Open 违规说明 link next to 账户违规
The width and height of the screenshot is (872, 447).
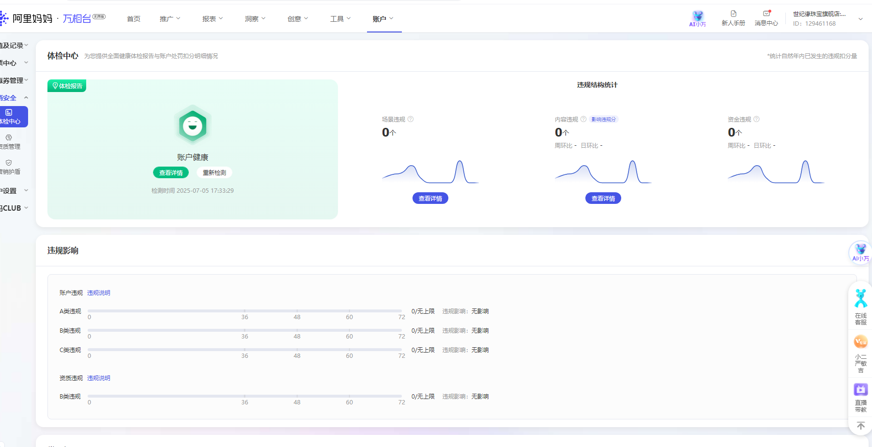[x=99, y=293]
